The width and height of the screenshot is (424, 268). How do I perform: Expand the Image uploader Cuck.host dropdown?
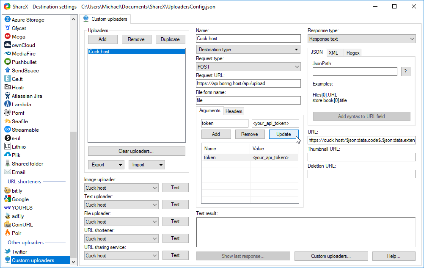coord(121,188)
